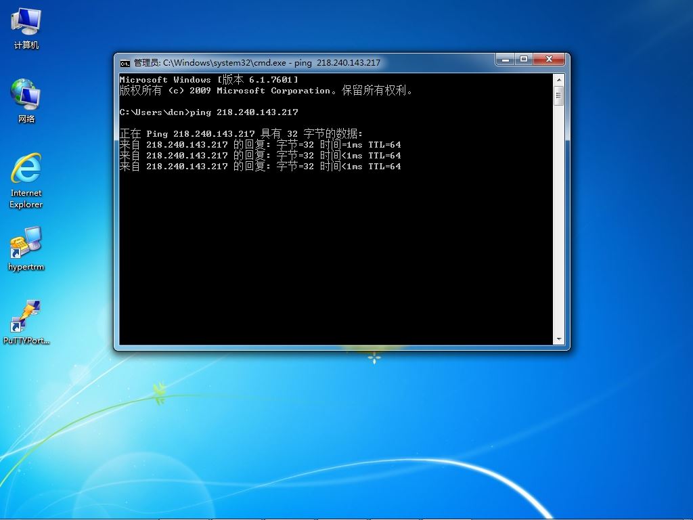Select the Internet Explorer desktop shortcut
Screen dimensions: 693x520
[26, 181]
